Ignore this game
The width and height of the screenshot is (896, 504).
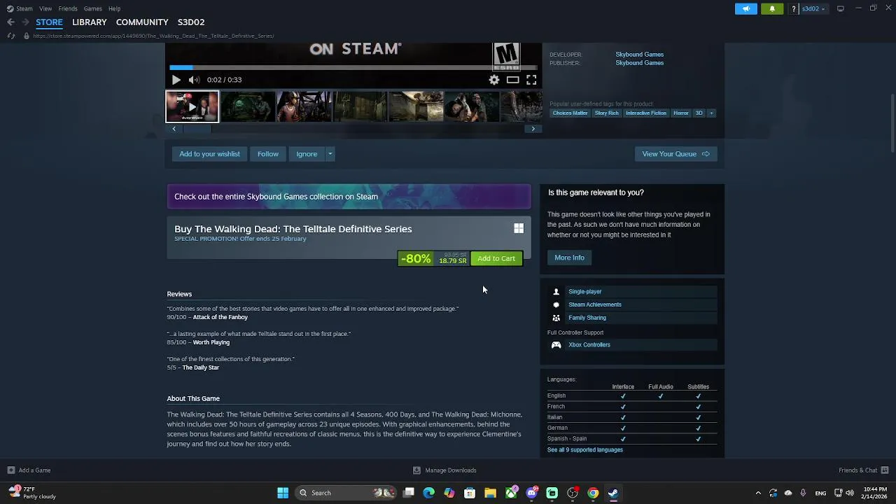[307, 154]
